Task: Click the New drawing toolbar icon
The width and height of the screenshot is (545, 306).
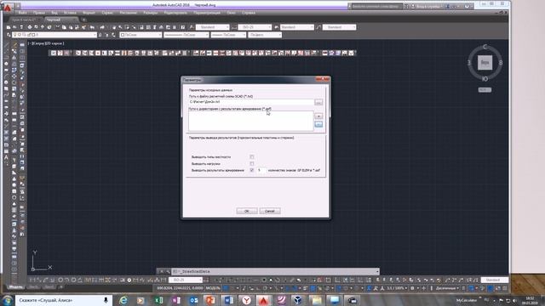Action: (9, 27)
